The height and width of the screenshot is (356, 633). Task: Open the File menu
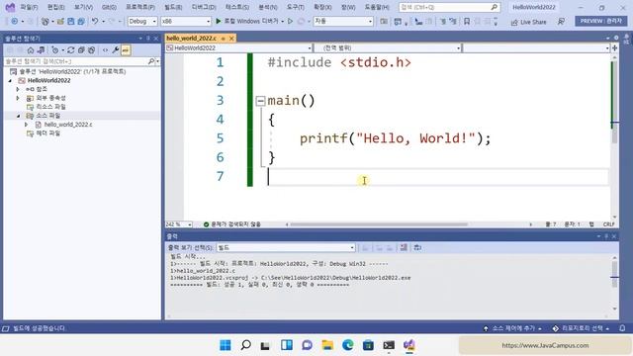29,7
